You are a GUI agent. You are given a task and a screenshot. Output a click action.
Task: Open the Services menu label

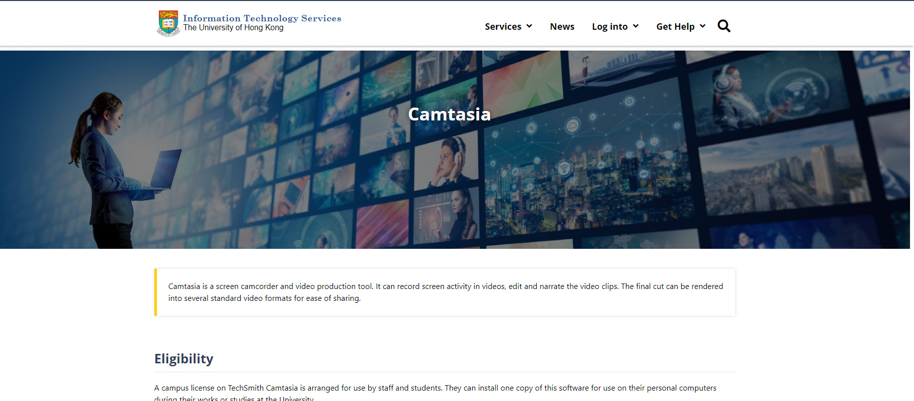503,26
